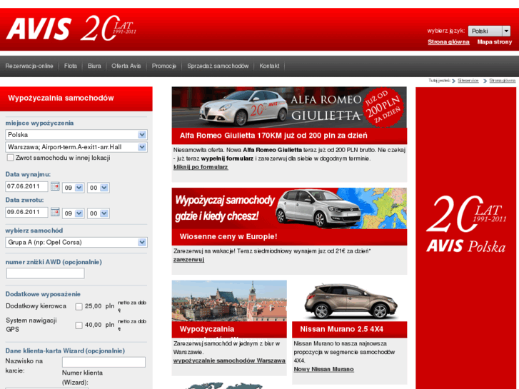Image resolution: width=519 pixels, height=389 pixels.
Task: Open the rental minutes dropdown for Data wynajmu
Action: click(99, 188)
